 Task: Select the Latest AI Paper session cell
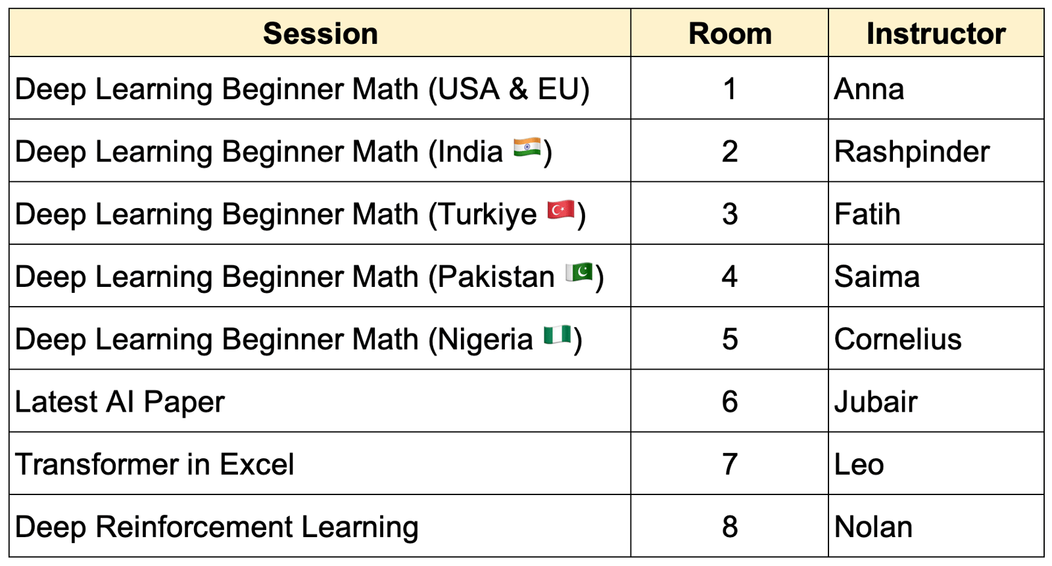coord(320,401)
